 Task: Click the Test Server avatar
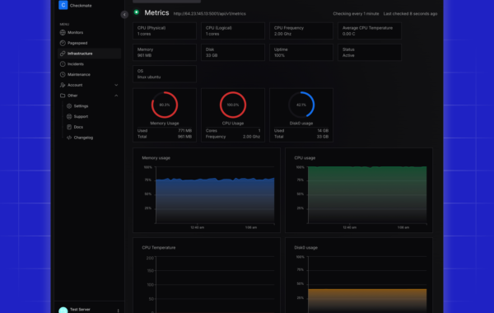pyautogui.click(x=63, y=311)
